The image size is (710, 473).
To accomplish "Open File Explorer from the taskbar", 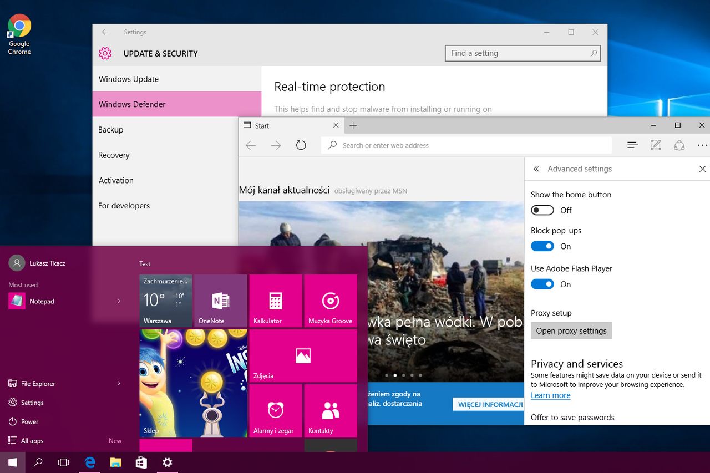I will click(x=115, y=462).
